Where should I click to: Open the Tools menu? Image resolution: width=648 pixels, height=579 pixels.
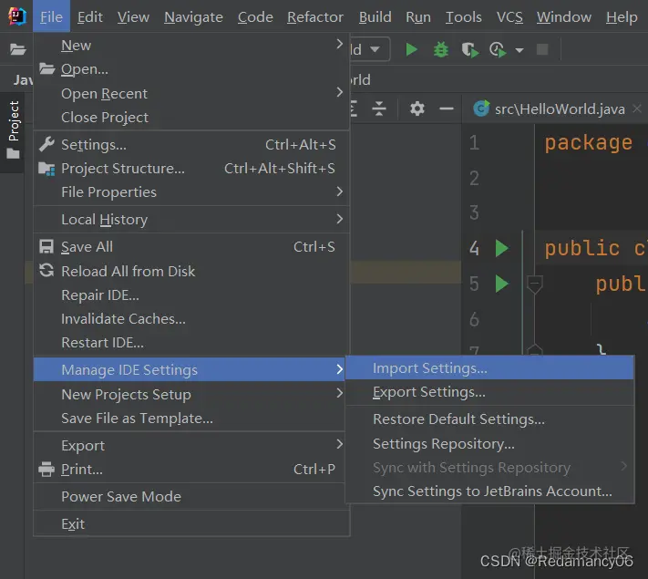[463, 17]
